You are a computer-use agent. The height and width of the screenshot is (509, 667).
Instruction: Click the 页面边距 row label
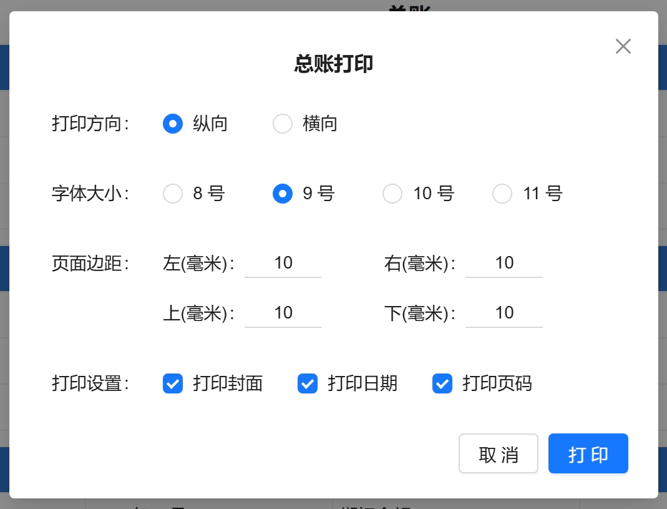point(90,263)
